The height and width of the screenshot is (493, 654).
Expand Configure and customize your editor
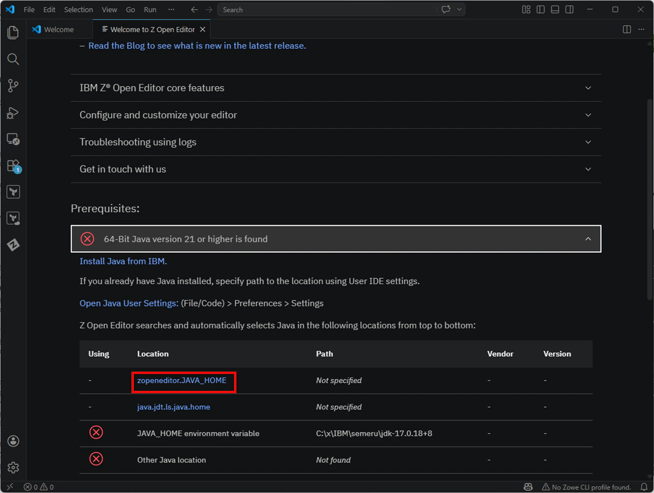pos(336,115)
